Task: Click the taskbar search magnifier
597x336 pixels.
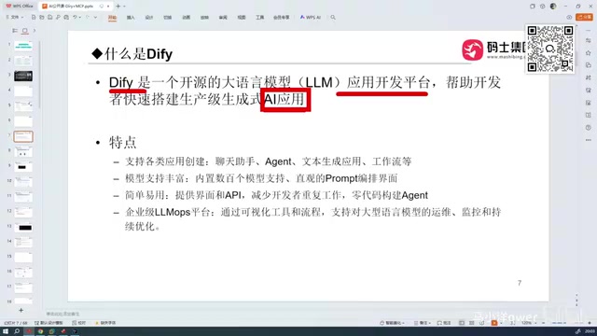Action: click(17, 331)
